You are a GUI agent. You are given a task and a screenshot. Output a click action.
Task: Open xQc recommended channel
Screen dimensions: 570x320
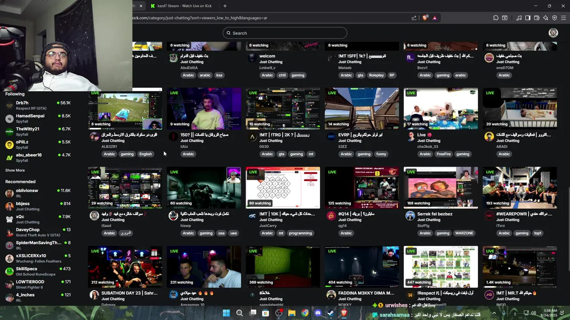tap(38, 219)
